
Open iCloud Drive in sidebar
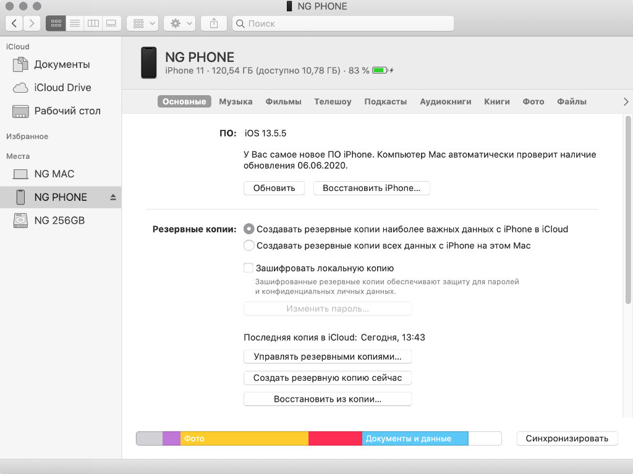point(62,88)
